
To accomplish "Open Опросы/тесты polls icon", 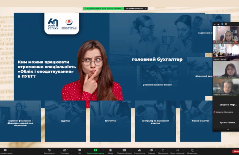I will 139,150.
